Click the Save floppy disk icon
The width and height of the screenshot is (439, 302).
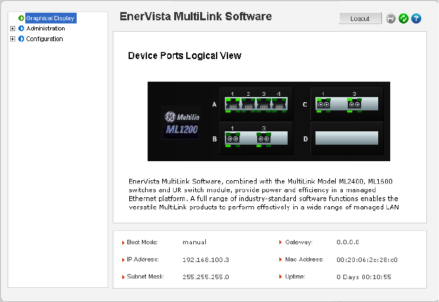(391, 18)
